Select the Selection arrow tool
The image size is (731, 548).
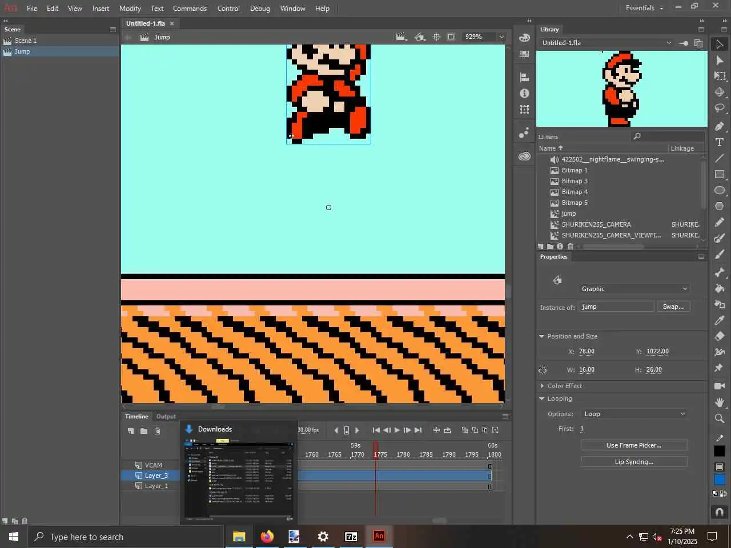pyautogui.click(x=720, y=44)
